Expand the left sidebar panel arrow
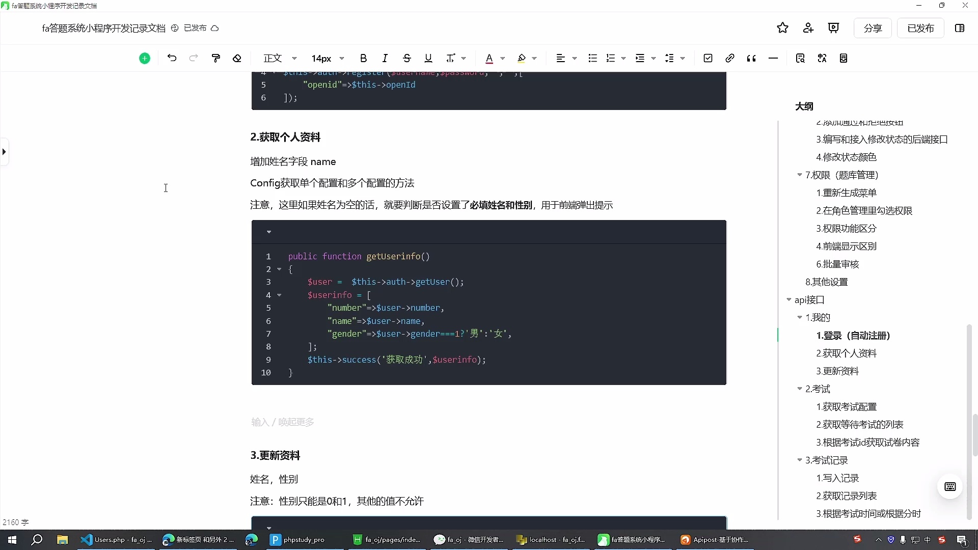Viewport: 978px width, 550px height. 4,151
